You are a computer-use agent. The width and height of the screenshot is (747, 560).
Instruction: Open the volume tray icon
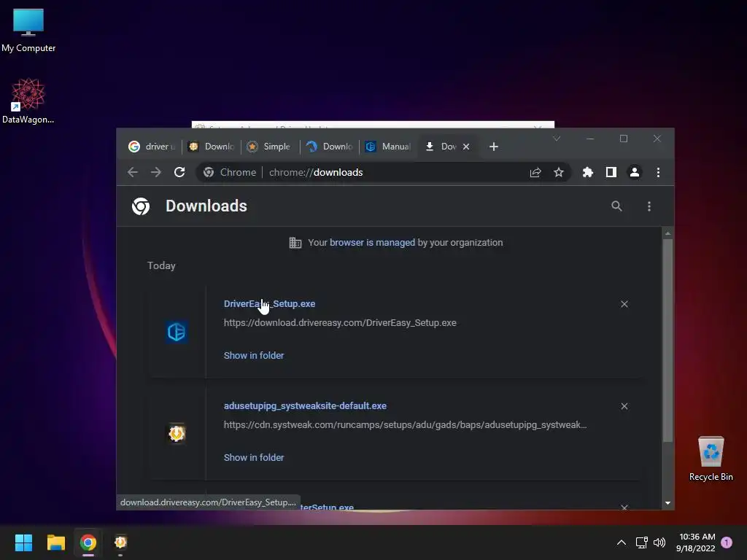point(659,542)
